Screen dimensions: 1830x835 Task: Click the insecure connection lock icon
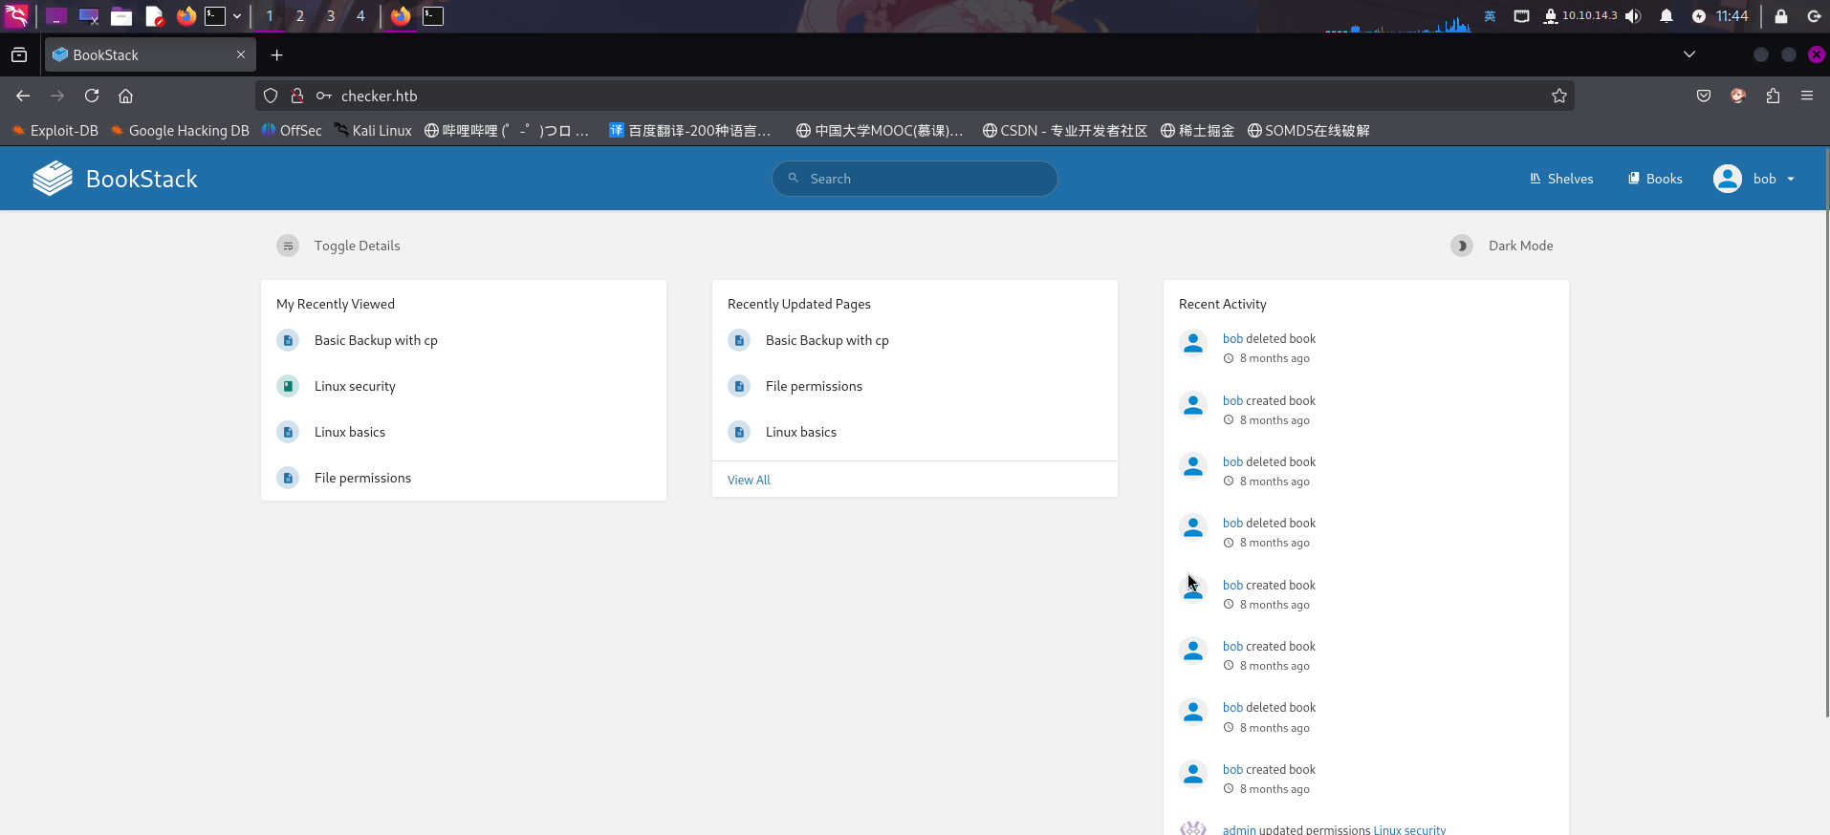(297, 96)
